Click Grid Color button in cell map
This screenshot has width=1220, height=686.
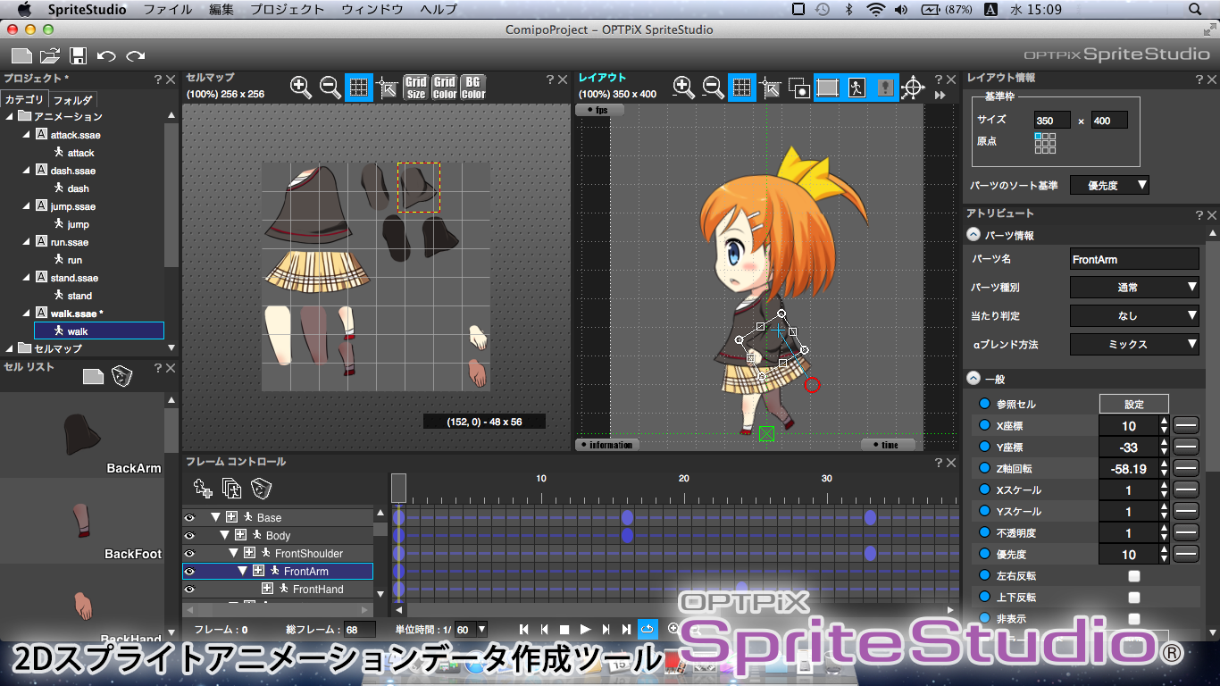click(445, 87)
